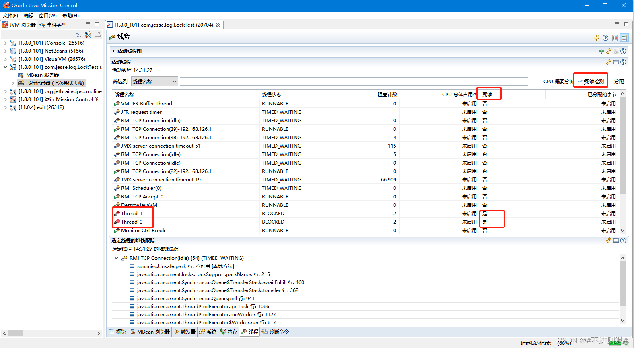
Task: Click table settings icon in stack trace section
Action: [x=616, y=241]
